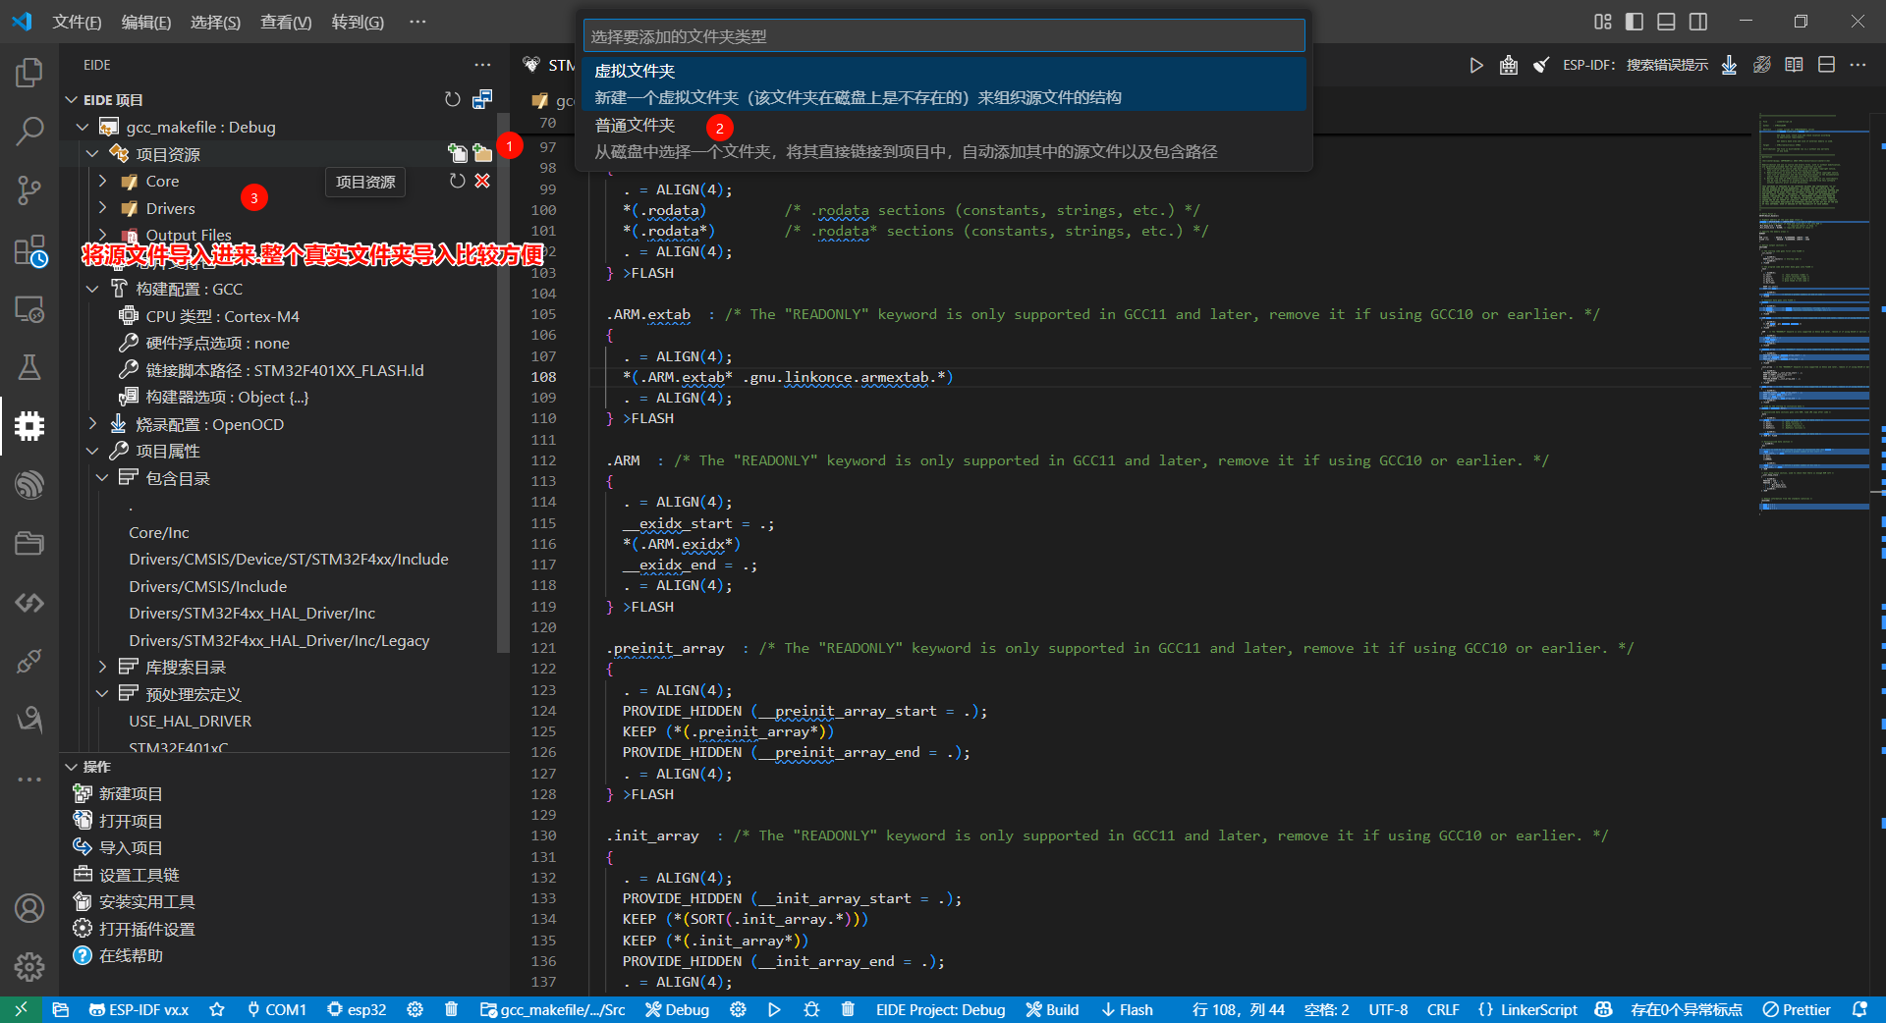This screenshot has width=1886, height=1023.
Task: Toggle the secondary side bar layout button
Action: coord(1697,22)
